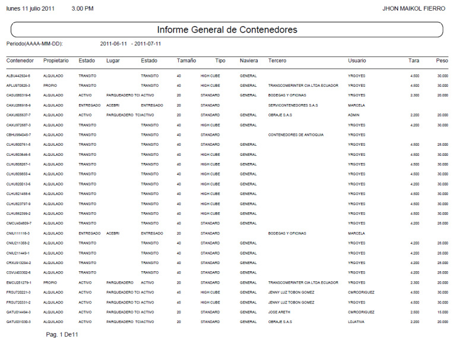The height and width of the screenshot is (342, 456).
Task: Click the Informe General de Contenedores title
Action: tap(227, 30)
